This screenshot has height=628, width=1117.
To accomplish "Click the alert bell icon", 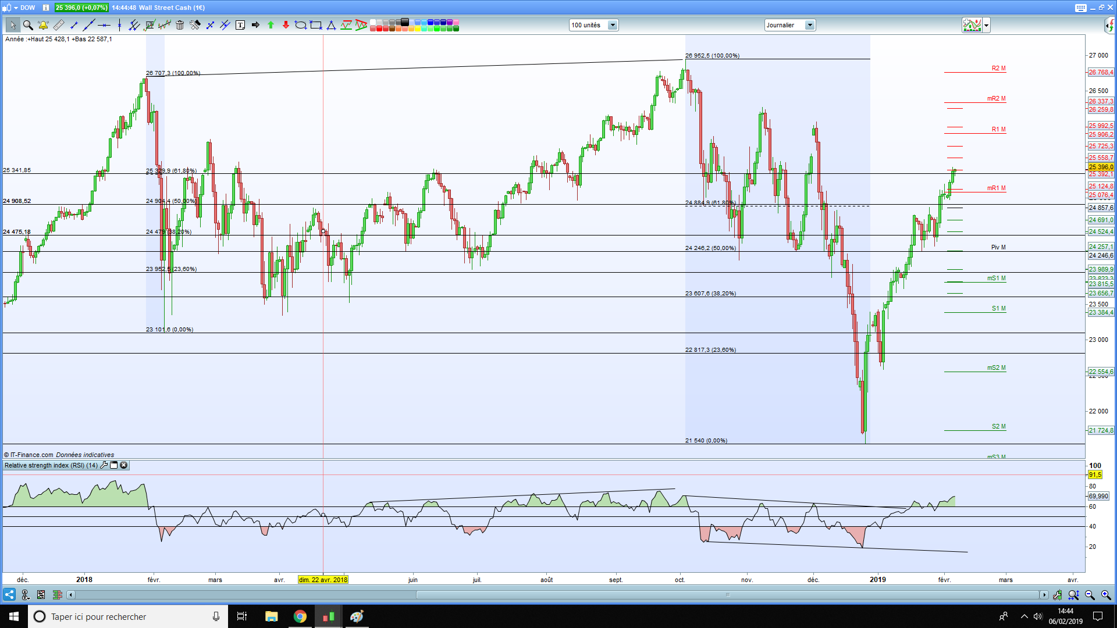I will click(43, 25).
